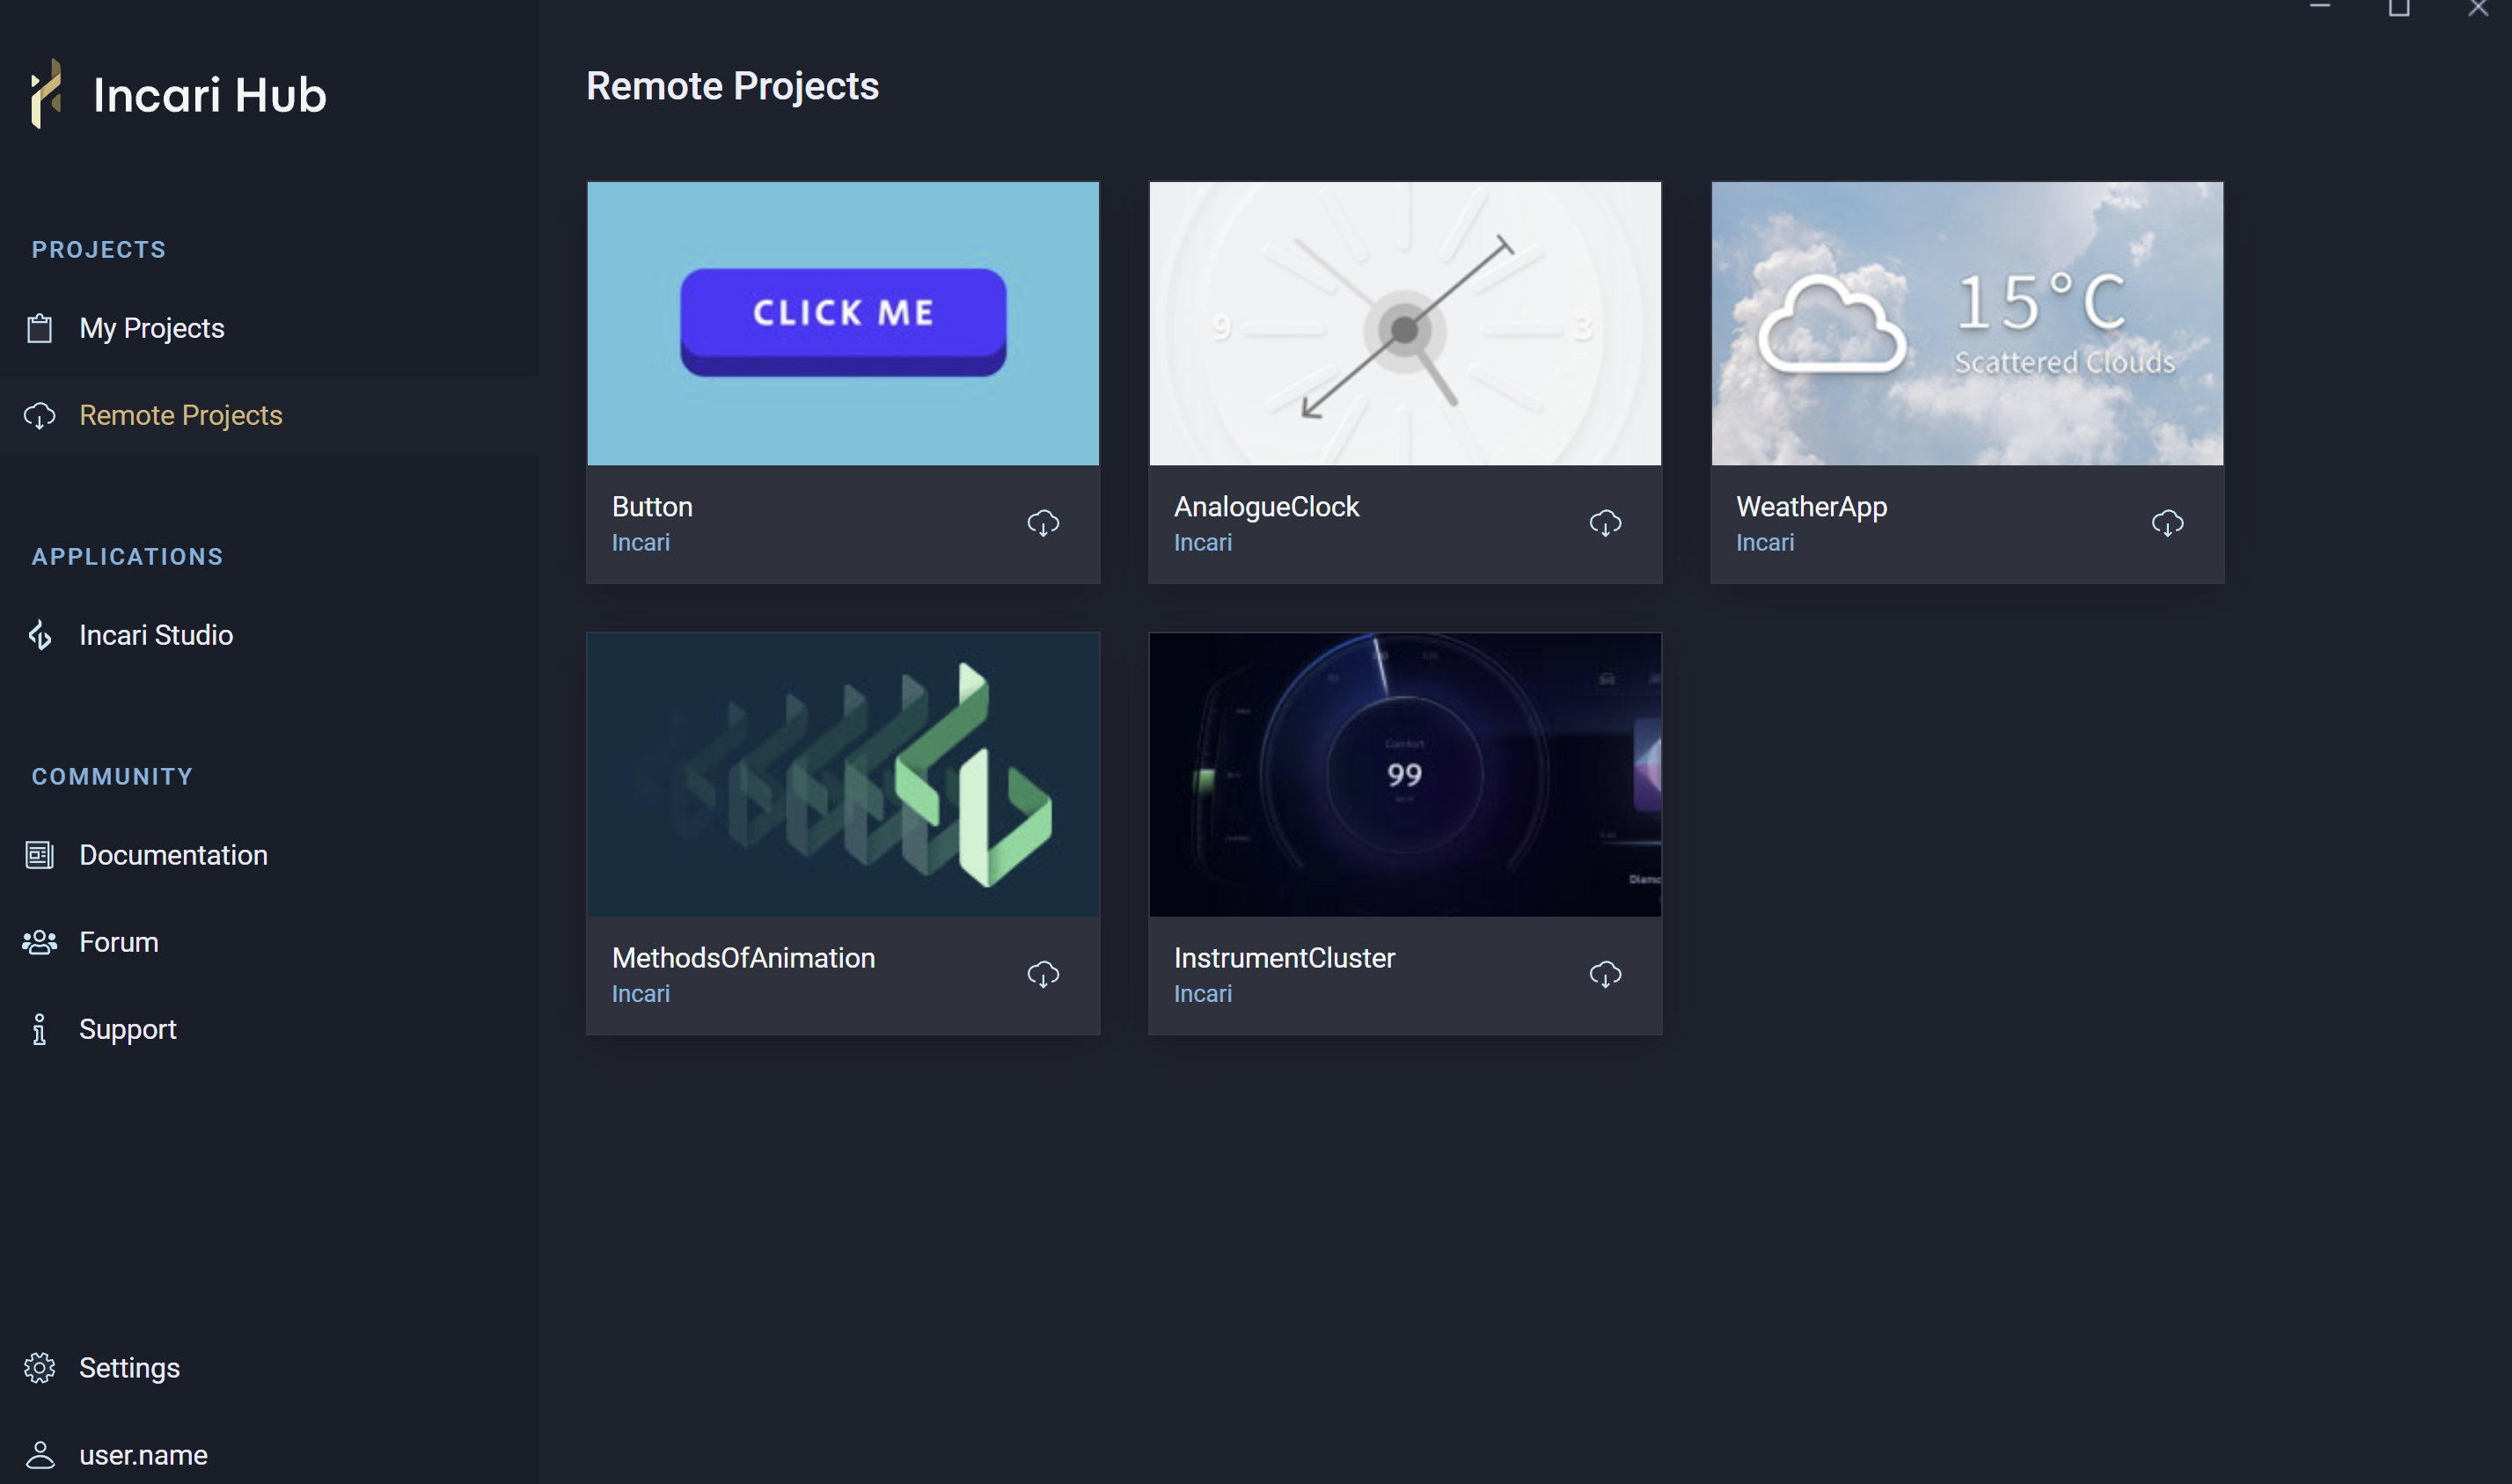Click the user.name profile icon
The image size is (2512, 1484).
pyautogui.click(x=40, y=1455)
